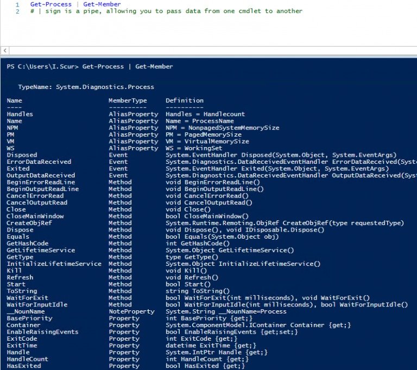Click 'ExitTime' property name

coord(22,346)
